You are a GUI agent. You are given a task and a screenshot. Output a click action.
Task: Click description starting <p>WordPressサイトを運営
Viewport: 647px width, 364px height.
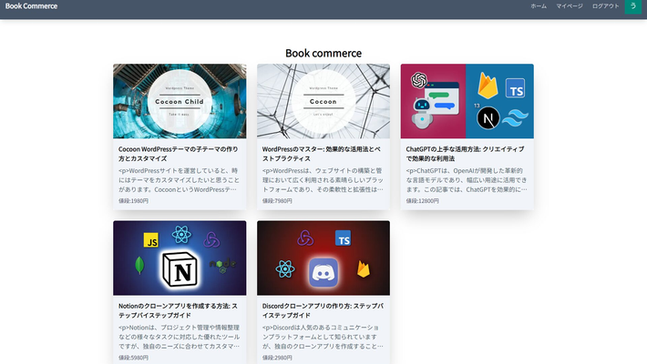pos(179,180)
